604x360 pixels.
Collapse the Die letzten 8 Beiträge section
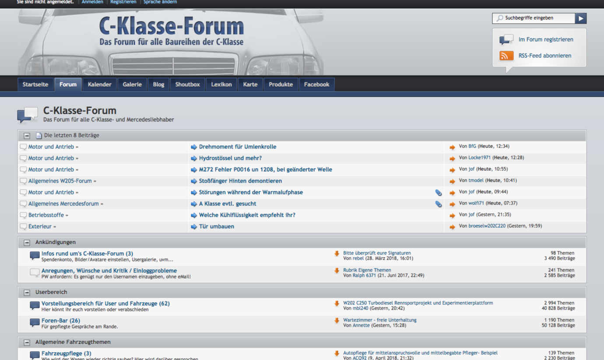tap(27, 136)
